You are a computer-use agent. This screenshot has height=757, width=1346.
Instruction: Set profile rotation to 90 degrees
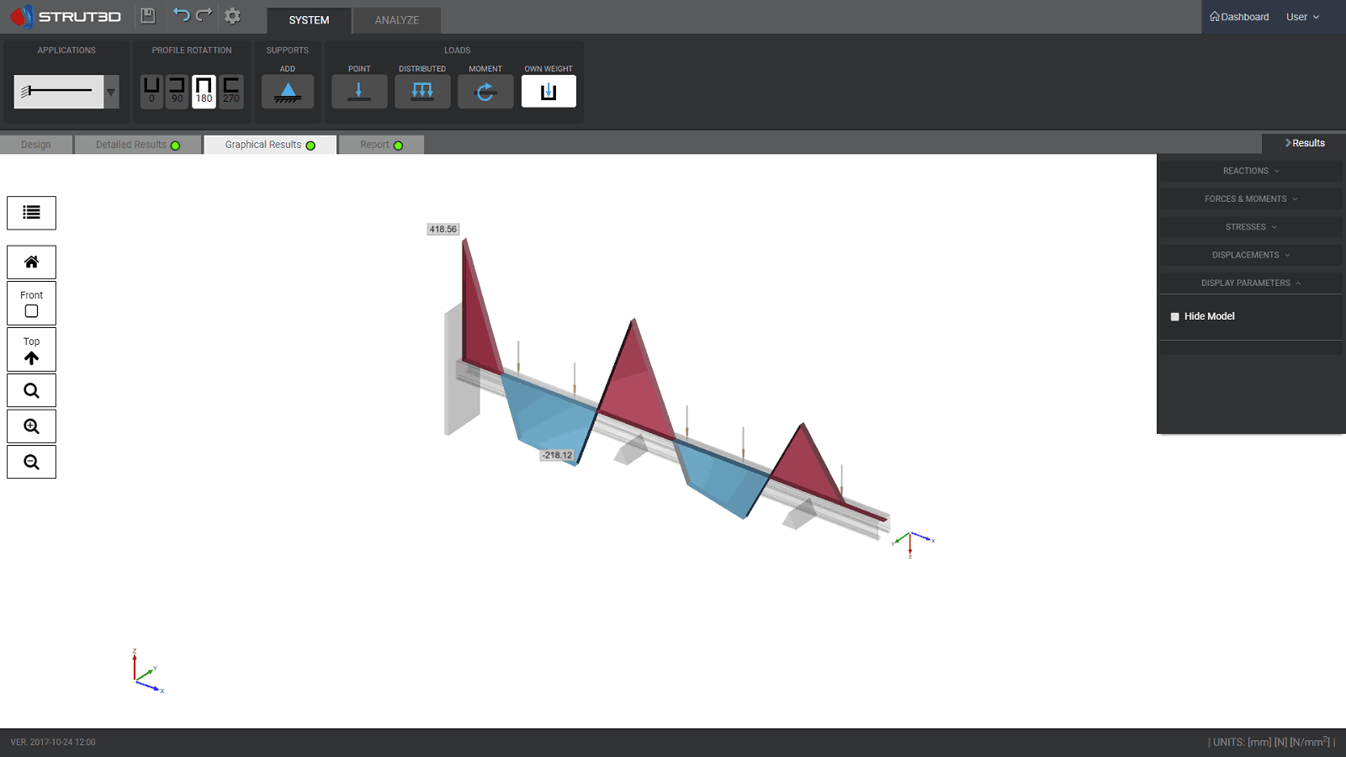[178, 91]
